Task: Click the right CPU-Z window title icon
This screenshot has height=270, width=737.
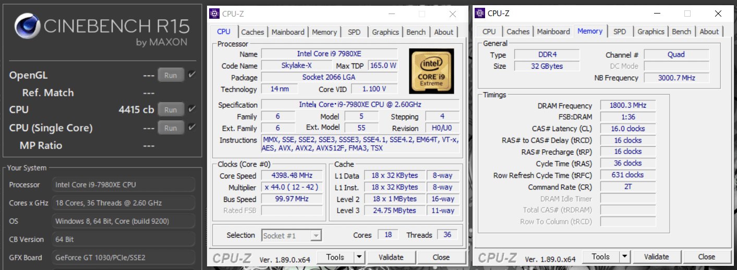Action: [x=480, y=14]
